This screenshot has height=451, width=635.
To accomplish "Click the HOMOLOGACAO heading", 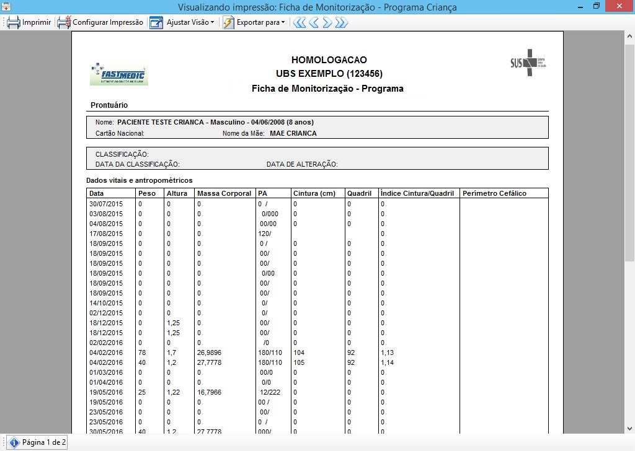I will point(329,60).
